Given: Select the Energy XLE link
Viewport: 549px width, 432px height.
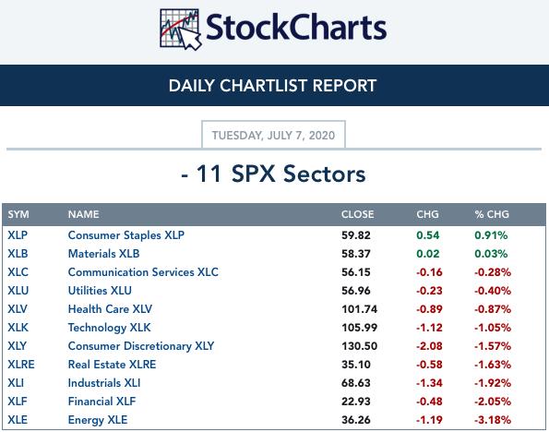Looking at the screenshot, I should tap(98, 420).
